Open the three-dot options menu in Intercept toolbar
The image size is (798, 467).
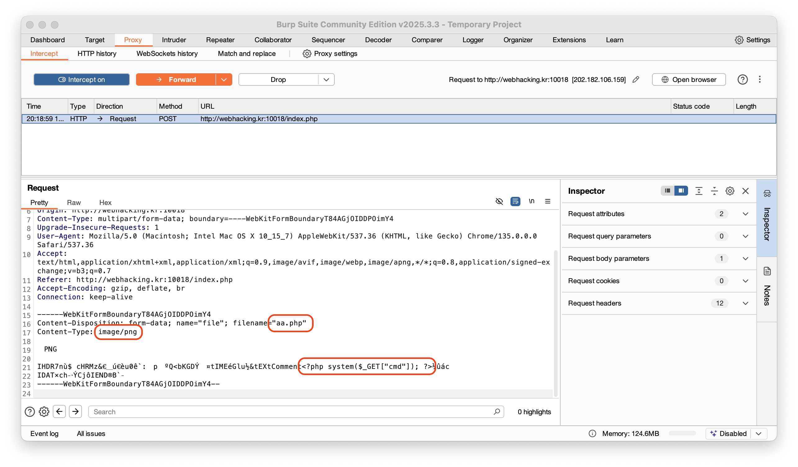[759, 79]
